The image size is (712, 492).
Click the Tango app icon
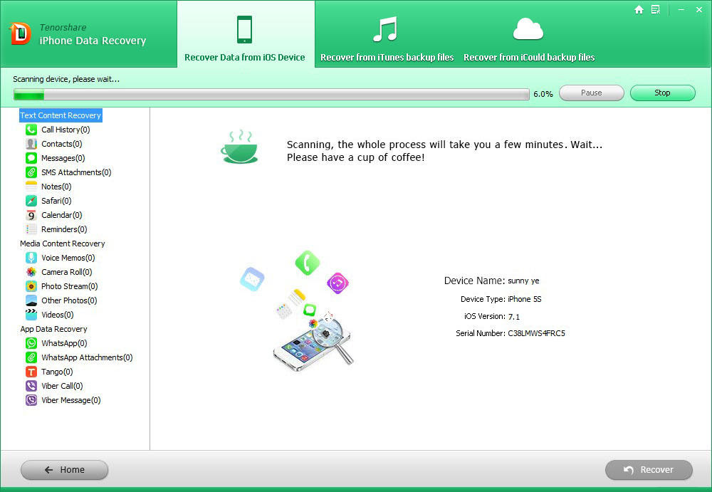[x=31, y=372]
